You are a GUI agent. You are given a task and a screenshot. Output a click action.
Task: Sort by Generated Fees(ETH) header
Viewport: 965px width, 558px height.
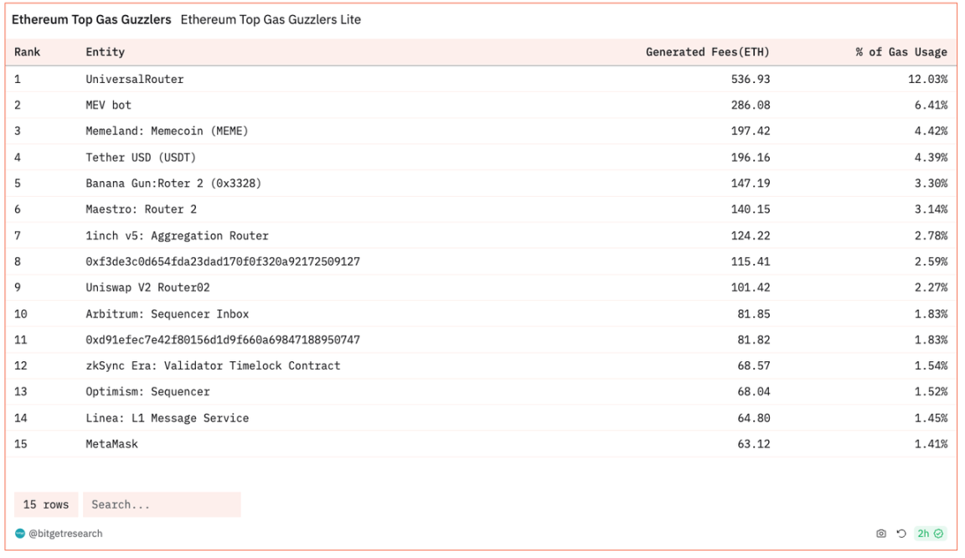pos(707,52)
